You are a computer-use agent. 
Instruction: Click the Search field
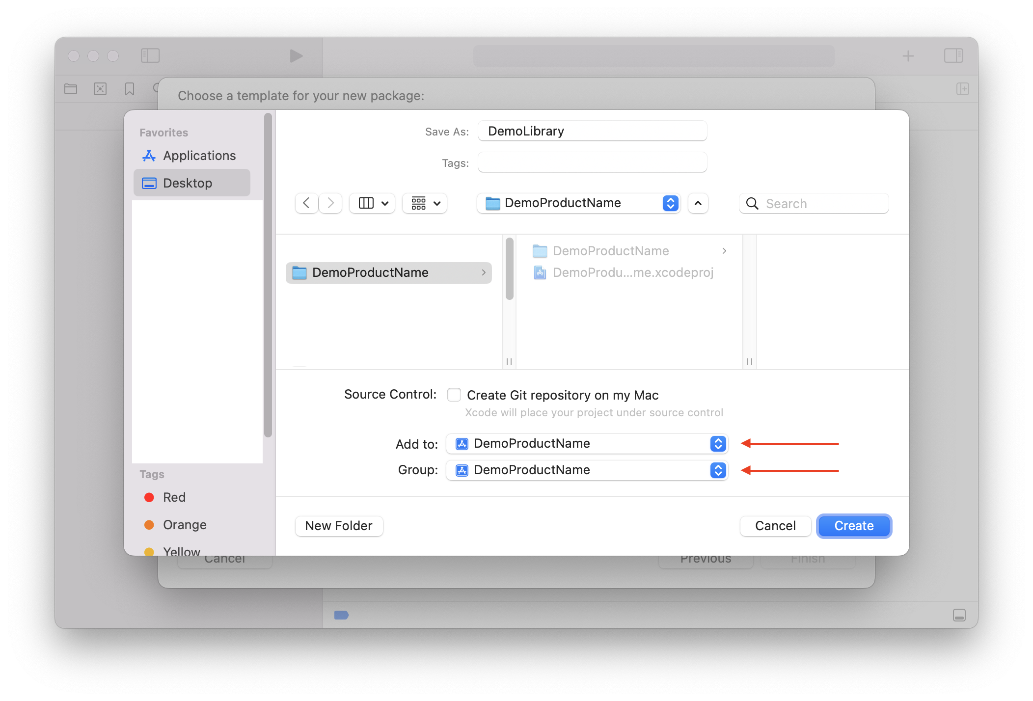point(814,204)
